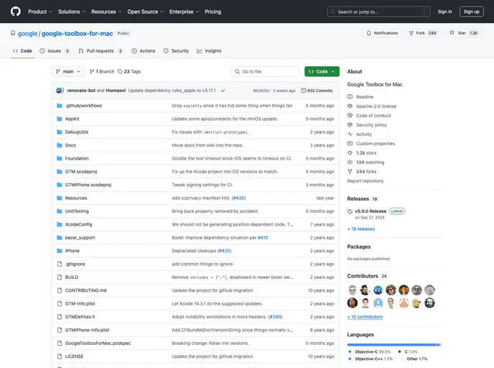Open the Product dropdown menu
Viewport: 494px width, 368px height.
(40, 11)
